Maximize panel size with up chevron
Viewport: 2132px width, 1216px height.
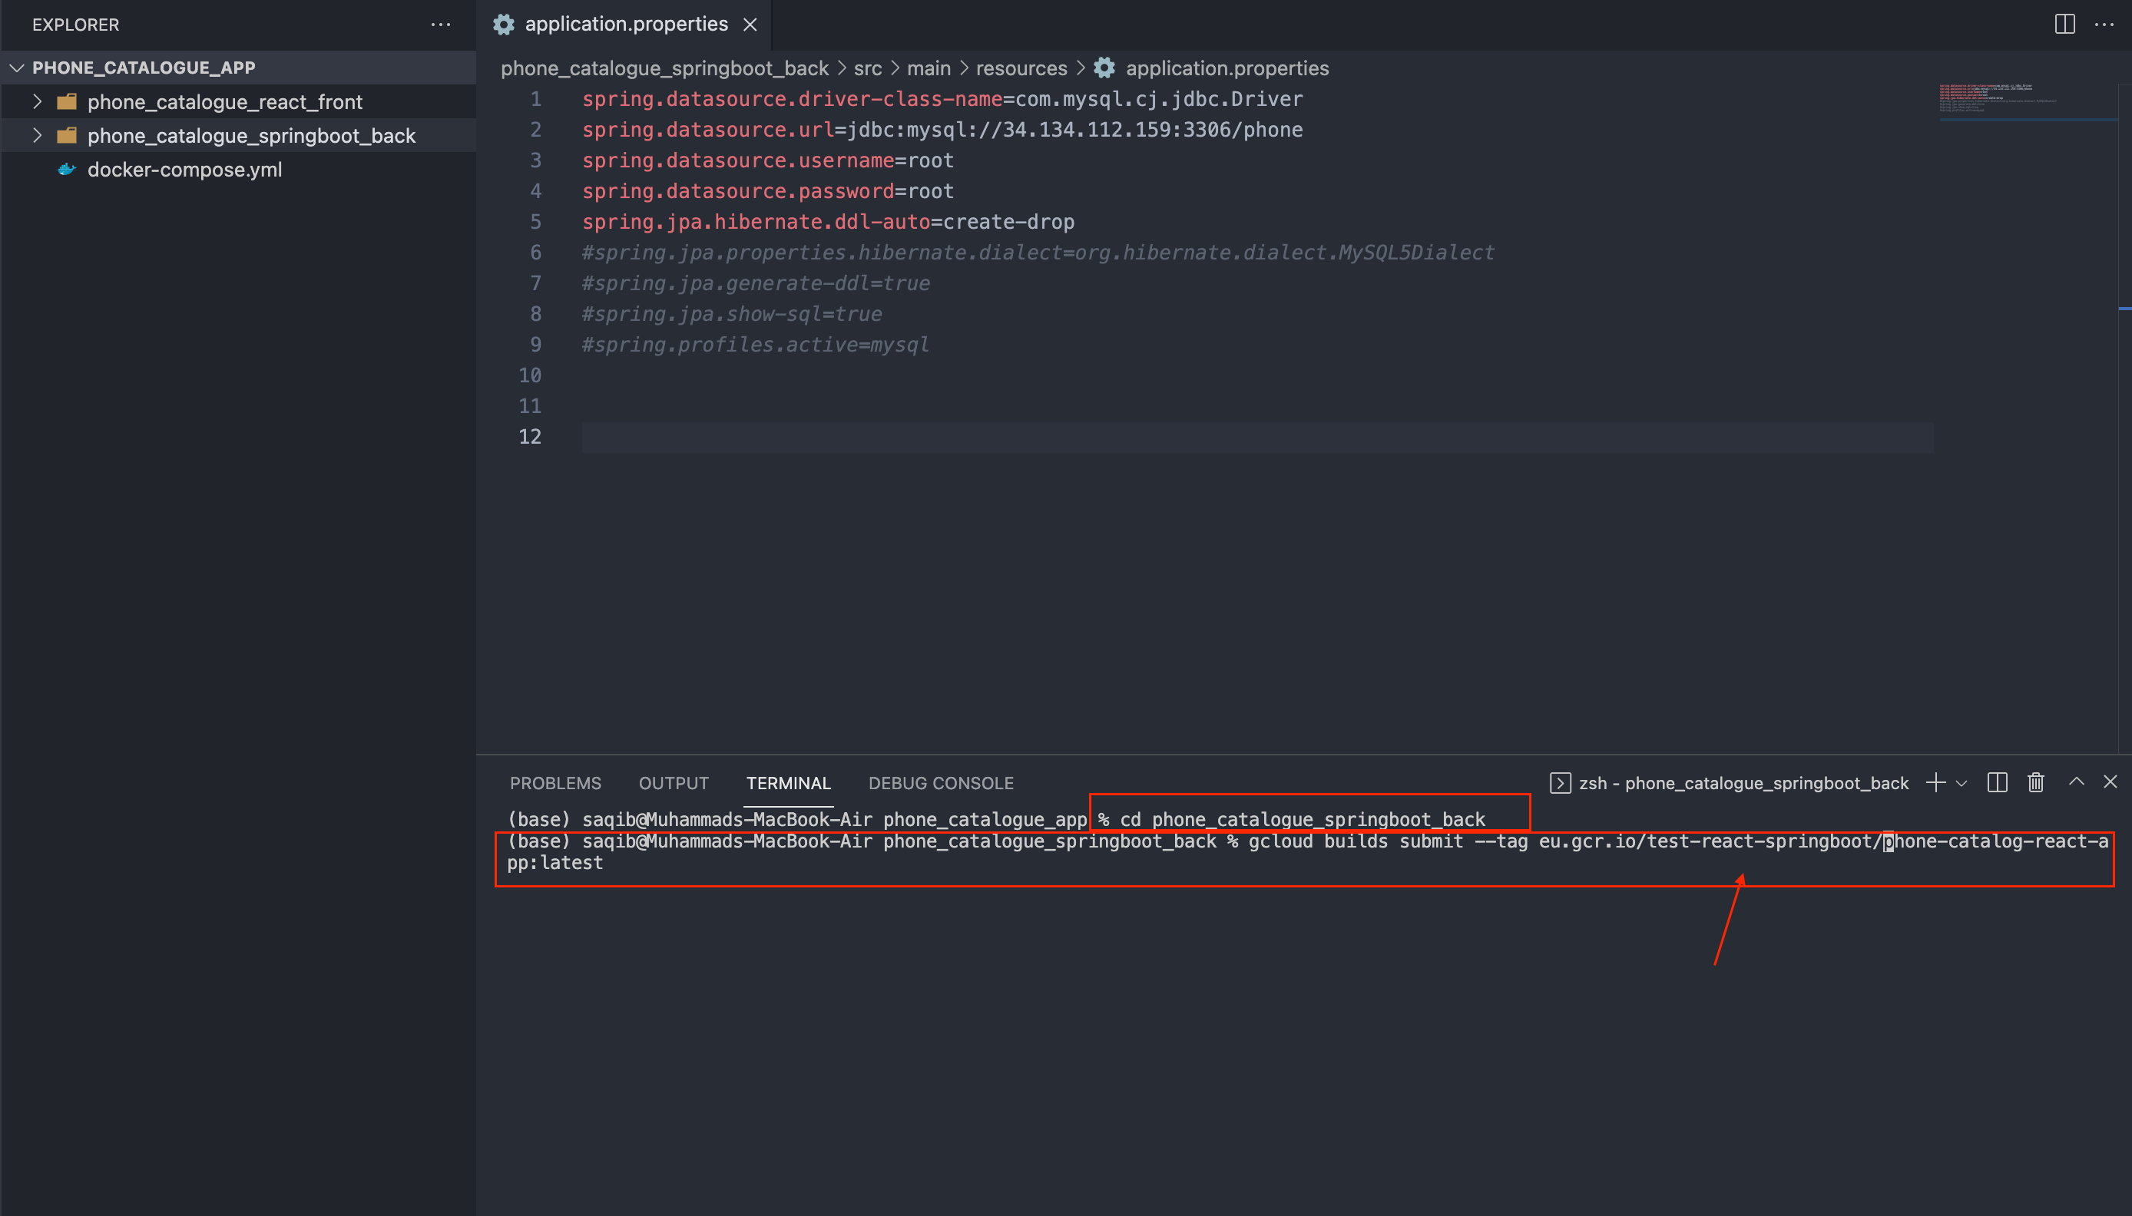pos(2076,782)
